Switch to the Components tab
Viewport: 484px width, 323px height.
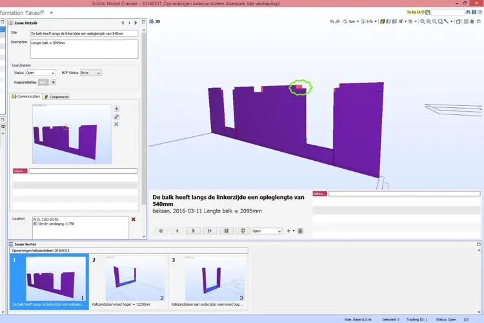56,96
